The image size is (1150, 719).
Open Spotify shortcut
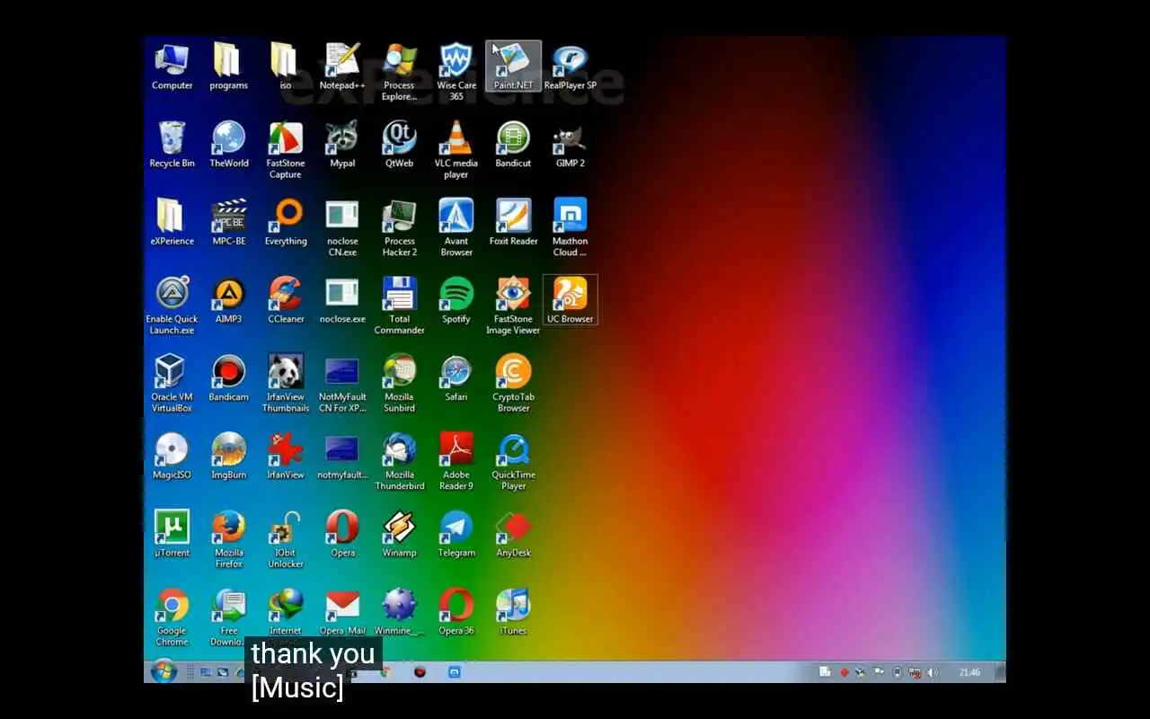coord(456,300)
